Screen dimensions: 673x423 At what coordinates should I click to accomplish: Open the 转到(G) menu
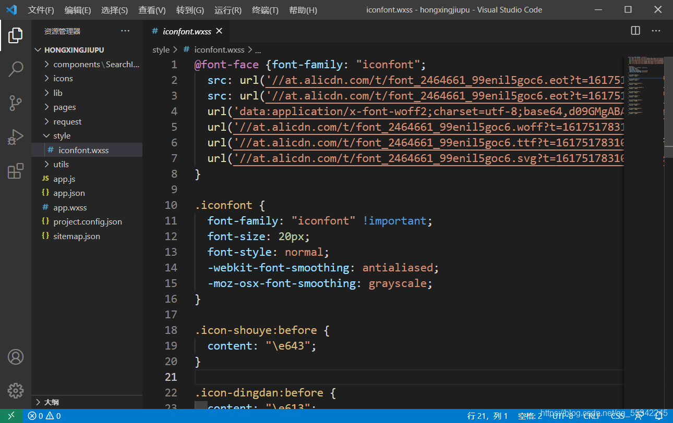click(x=190, y=10)
